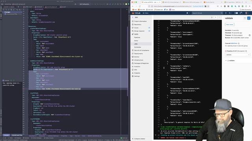
Task: Open Pipelines under CI/CD
Action: 137,38
